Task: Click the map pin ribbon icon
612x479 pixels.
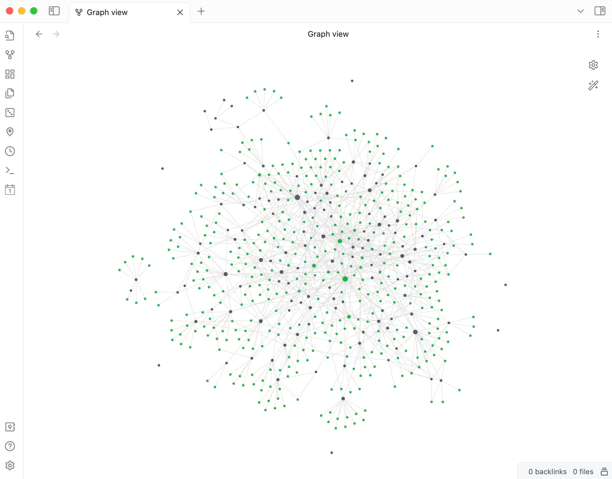Action: pos(10,132)
